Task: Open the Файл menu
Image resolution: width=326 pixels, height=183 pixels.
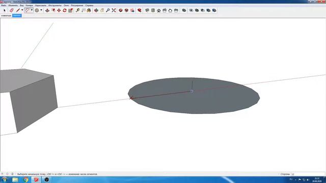Action: pos(4,6)
